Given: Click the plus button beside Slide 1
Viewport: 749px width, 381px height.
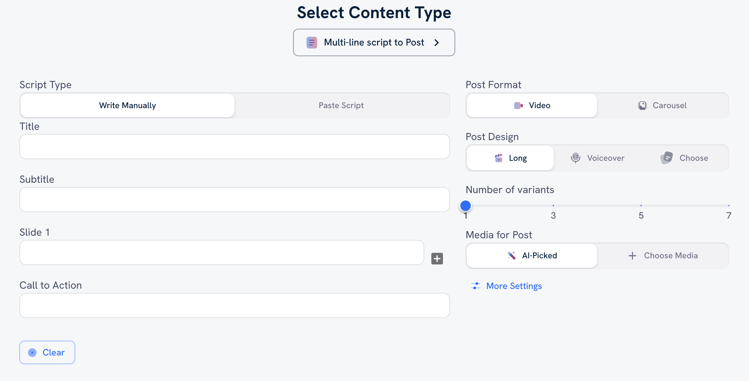Looking at the screenshot, I should pos(437,258).
